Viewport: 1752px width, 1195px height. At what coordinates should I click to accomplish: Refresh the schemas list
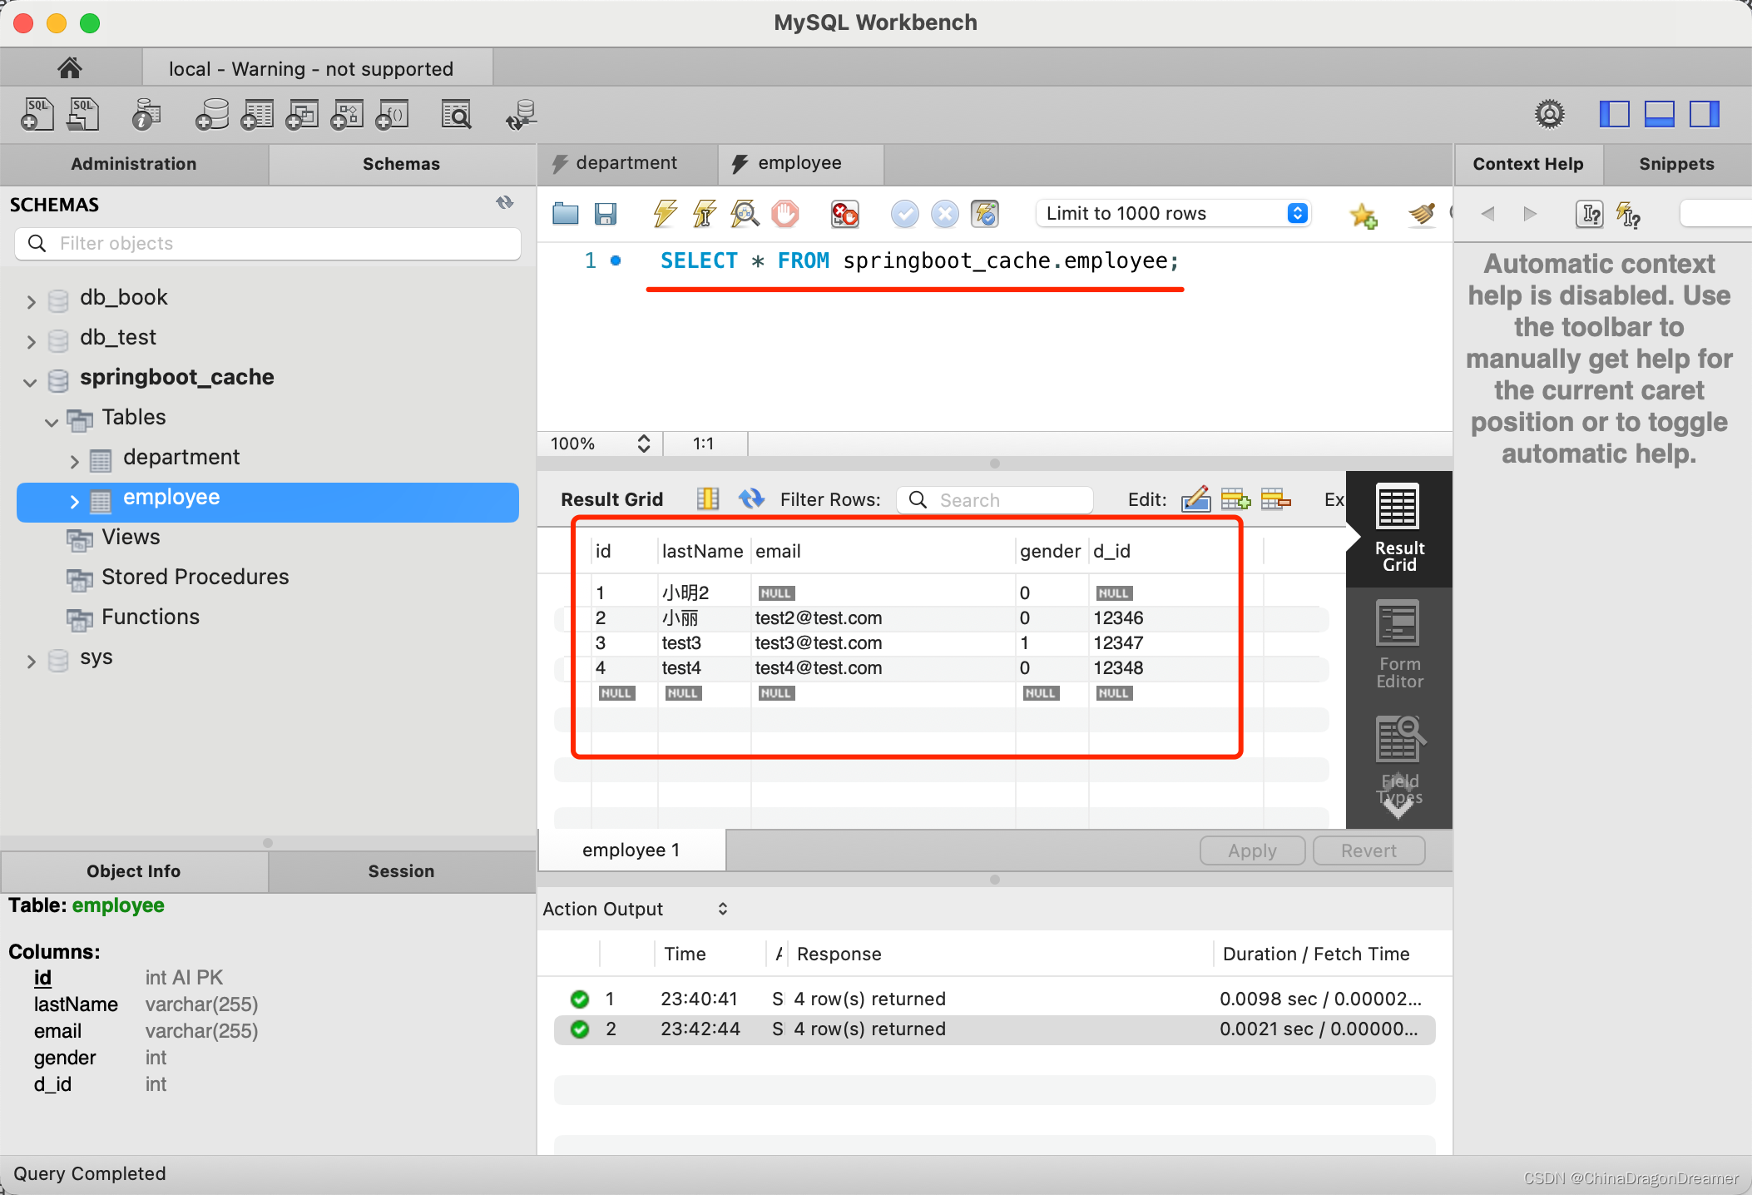tap(505, 202)
